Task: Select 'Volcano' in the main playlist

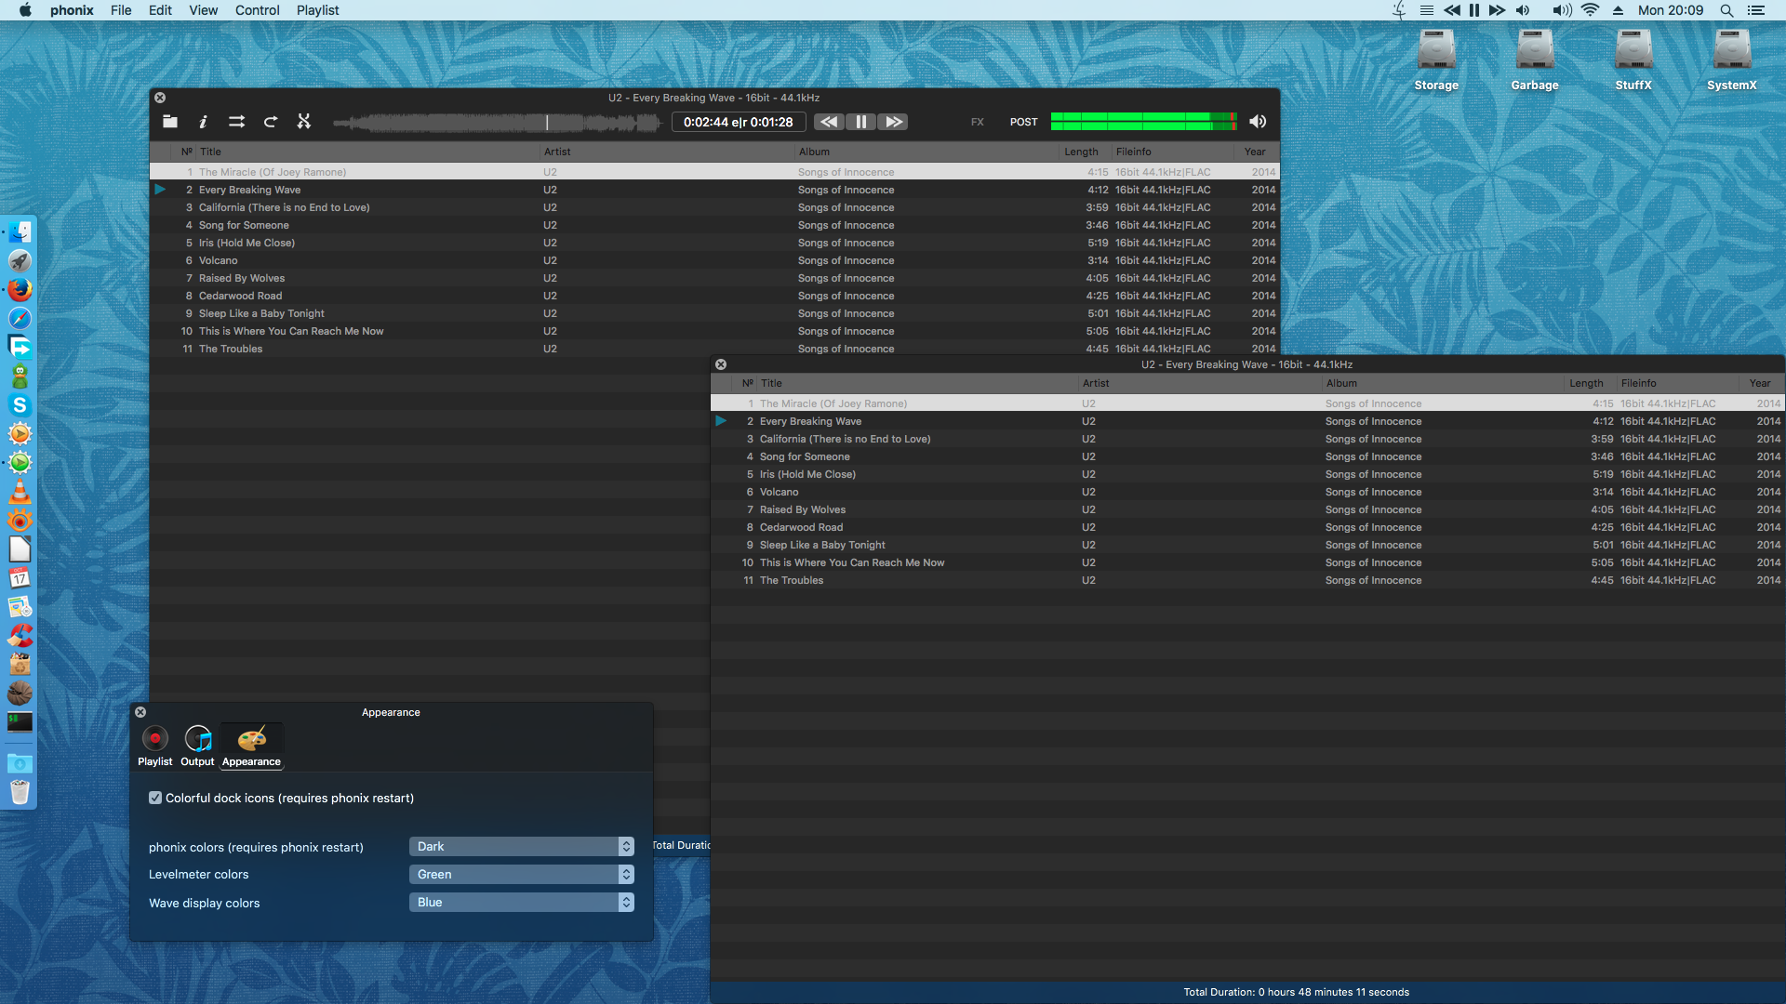Action: coord(714,260)
